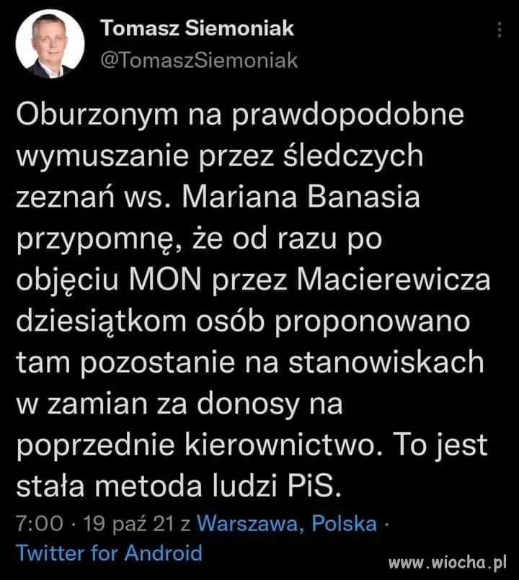Open the Warszawa, Polska location link
Screen dimensions: 519x580
(286, 524)
